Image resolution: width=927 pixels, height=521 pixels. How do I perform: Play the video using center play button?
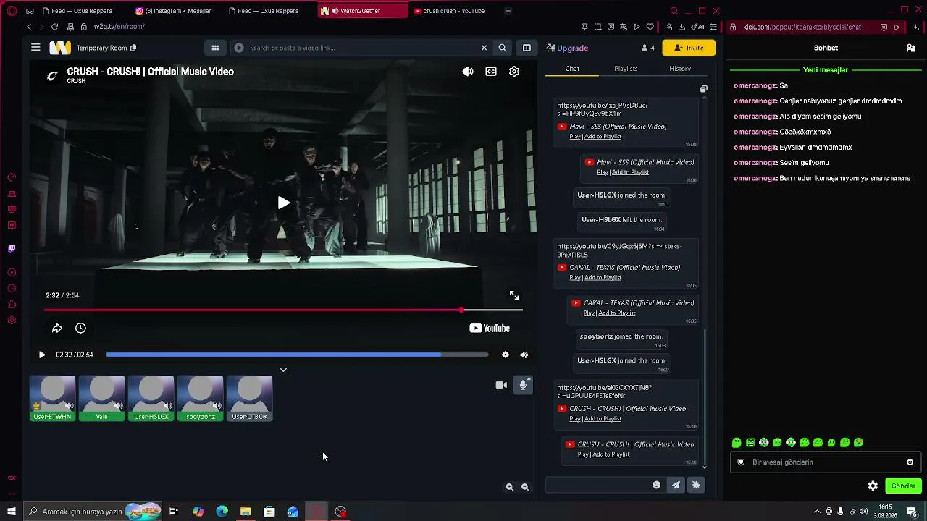pos(283,203)
